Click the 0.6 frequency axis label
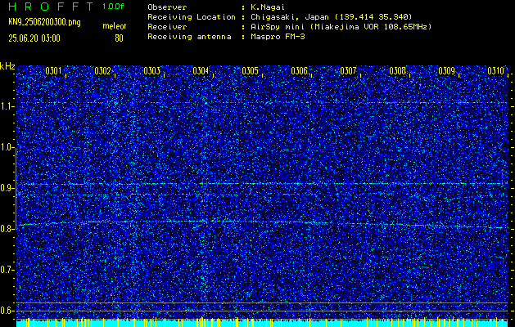Viewport: 515px width, 327px height. click(7, 311)
